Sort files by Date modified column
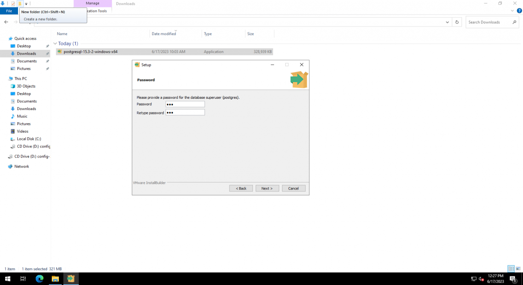Screen dimensions: 523x285 click(164, 34)
